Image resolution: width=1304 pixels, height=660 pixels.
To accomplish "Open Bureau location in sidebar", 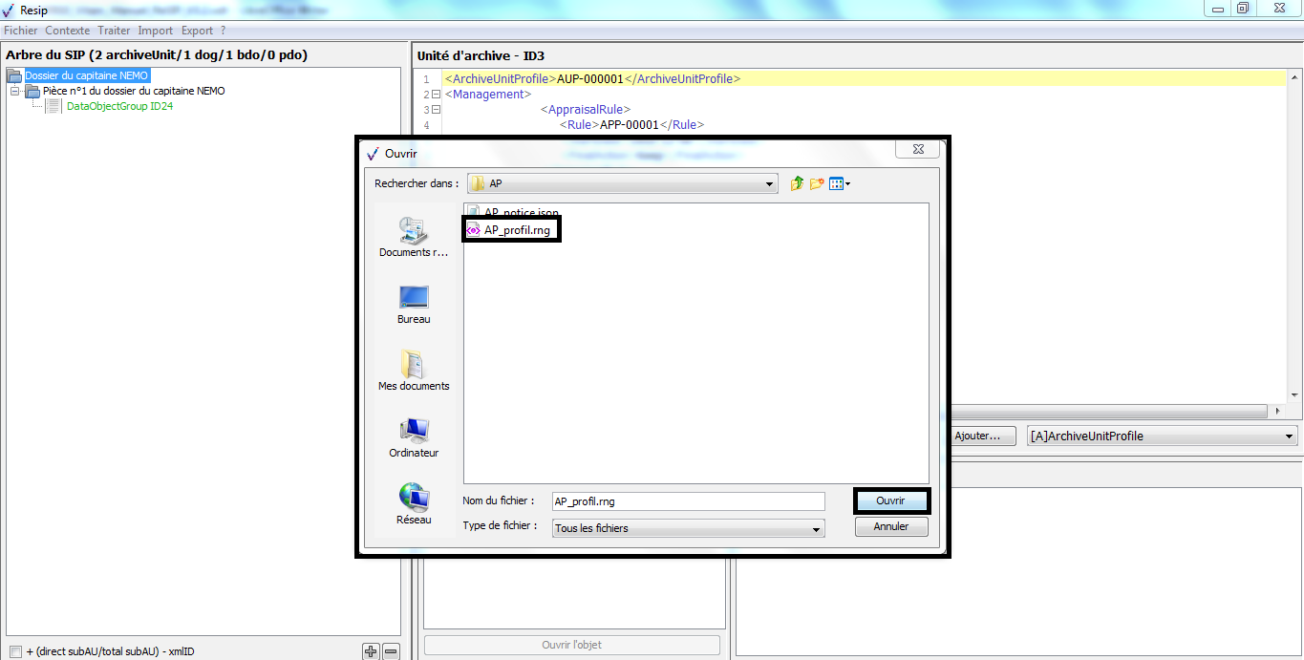I will tap(414, 304).
